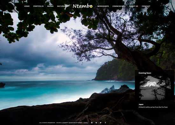Click the Japan mountain thumbnail image
The width and height of the screenshot is (175, 125).
[155, 88]
